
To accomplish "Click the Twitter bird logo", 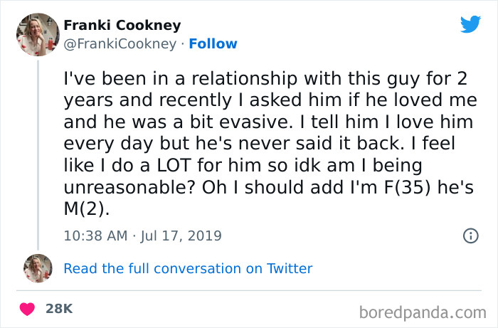I will click(x=470, y=24).
